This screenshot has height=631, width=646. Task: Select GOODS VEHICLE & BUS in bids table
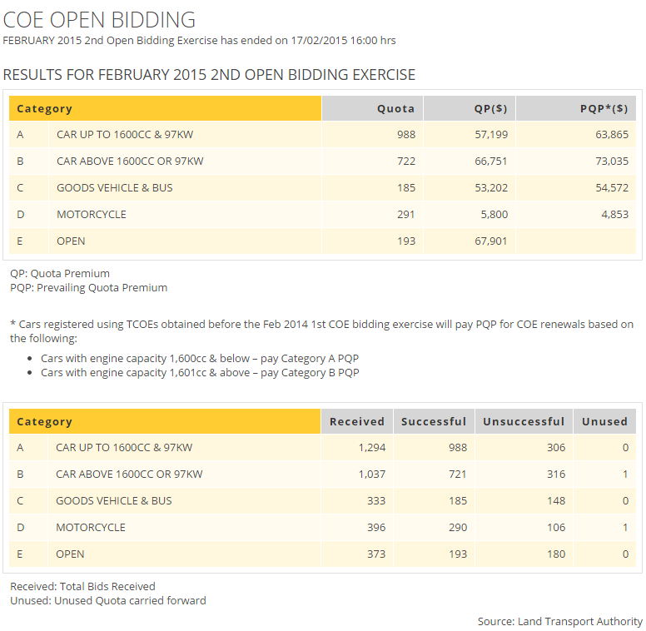pos(114,501)
